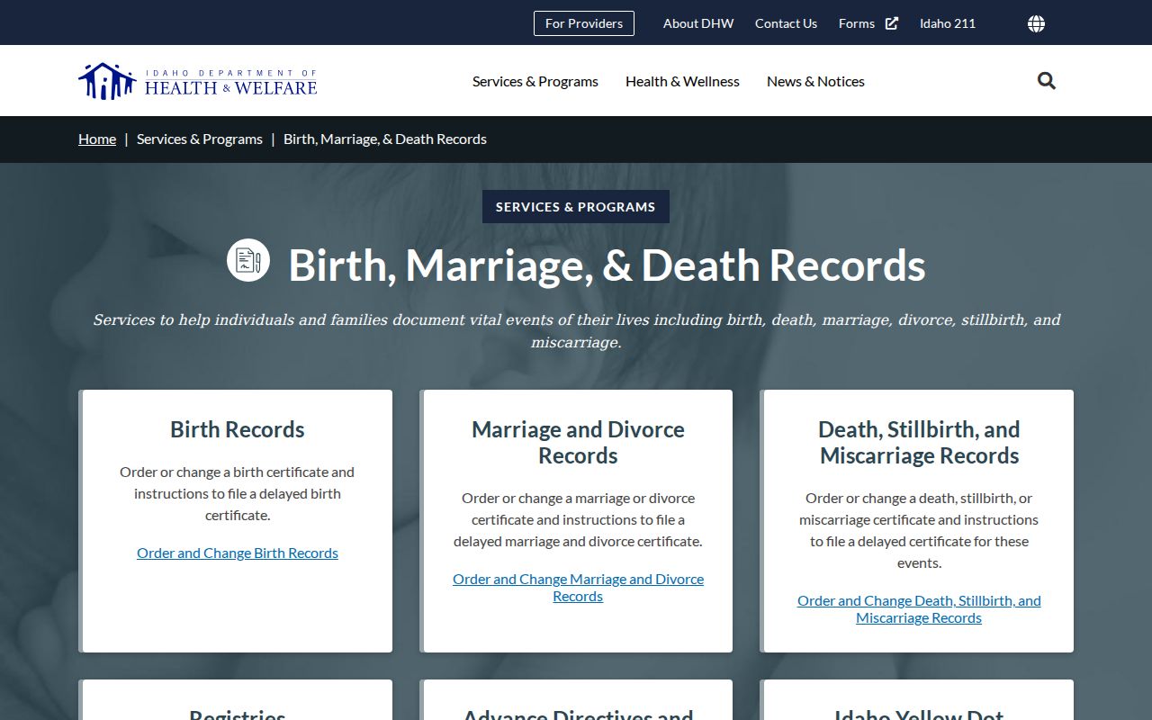
Task: Open the News & Notices menu
Action: click(815, 81)
